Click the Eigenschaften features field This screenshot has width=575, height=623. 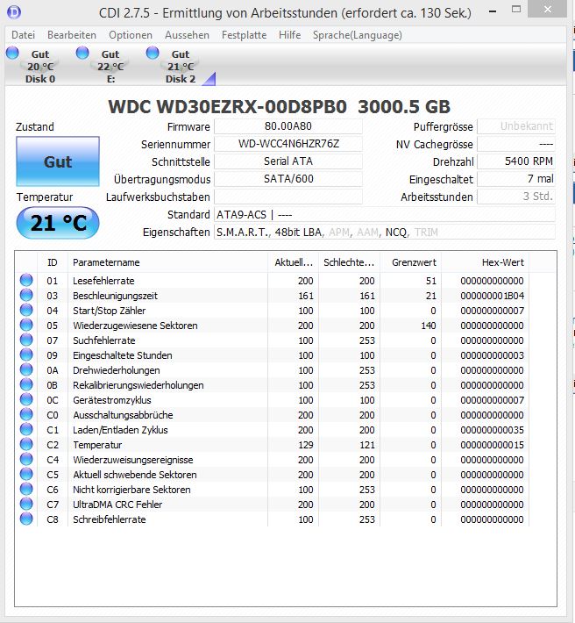click(x=385, y=232)
